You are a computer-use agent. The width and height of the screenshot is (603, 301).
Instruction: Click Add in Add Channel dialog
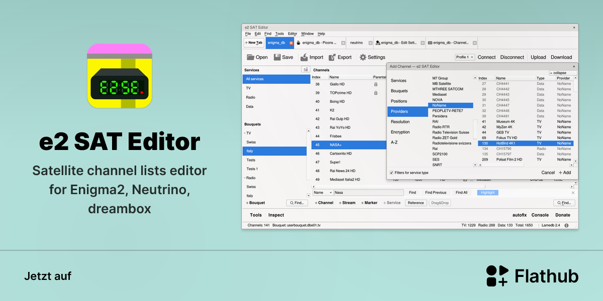coord(565,173)
